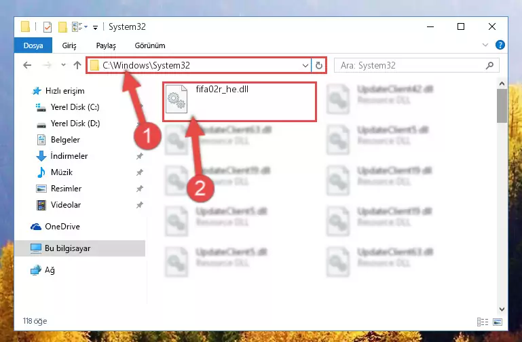Go back with the left arrow
The height and width of the screenshot is (342, 522).
tap(27, 65)
